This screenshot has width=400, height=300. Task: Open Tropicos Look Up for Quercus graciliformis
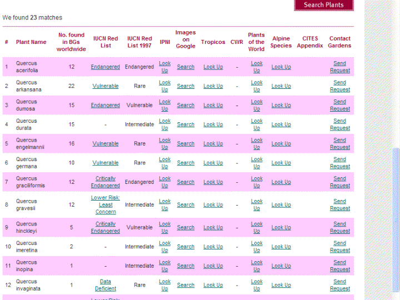coord(213,182)
